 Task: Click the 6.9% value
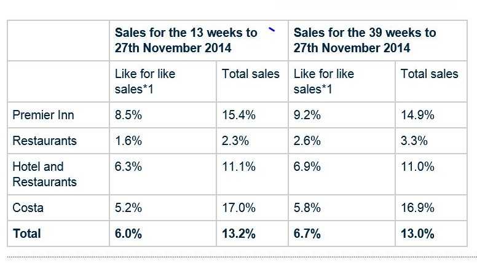(x=307, y=167)
